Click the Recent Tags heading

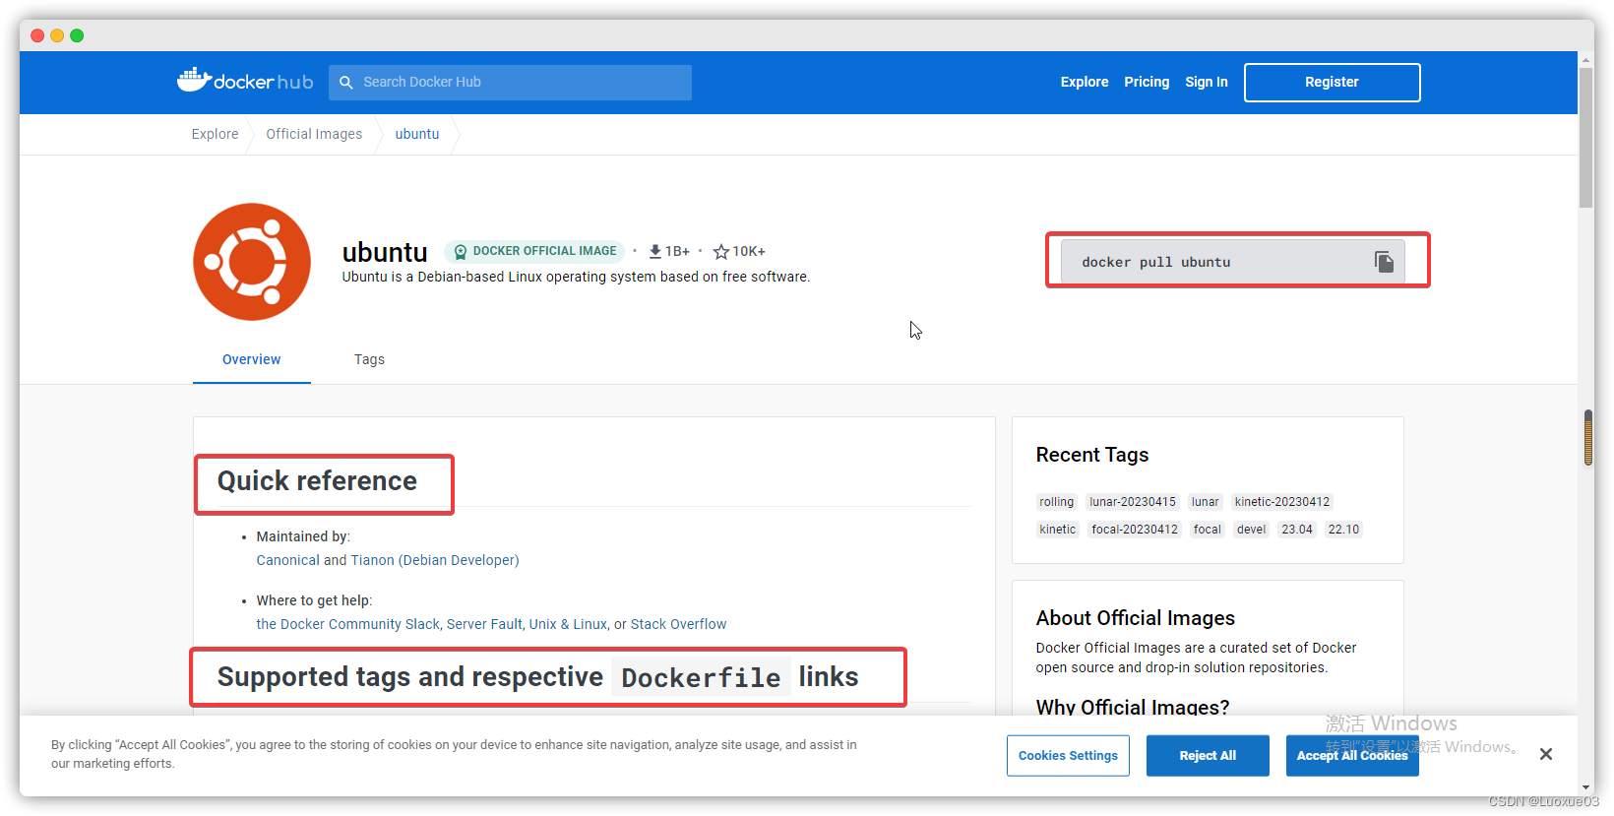1092,455
